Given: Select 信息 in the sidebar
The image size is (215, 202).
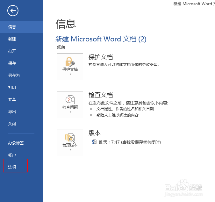Looking at the screenshot, I should (x=21, y=27).
